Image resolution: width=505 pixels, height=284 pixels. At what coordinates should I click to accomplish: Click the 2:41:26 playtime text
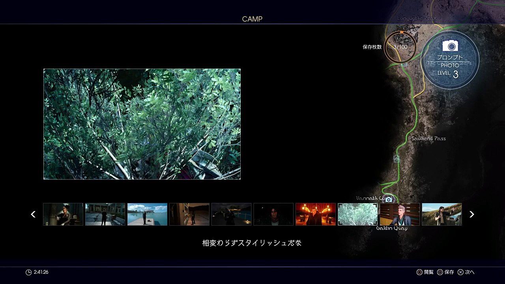pyautogui.click(x=41, y=272)
